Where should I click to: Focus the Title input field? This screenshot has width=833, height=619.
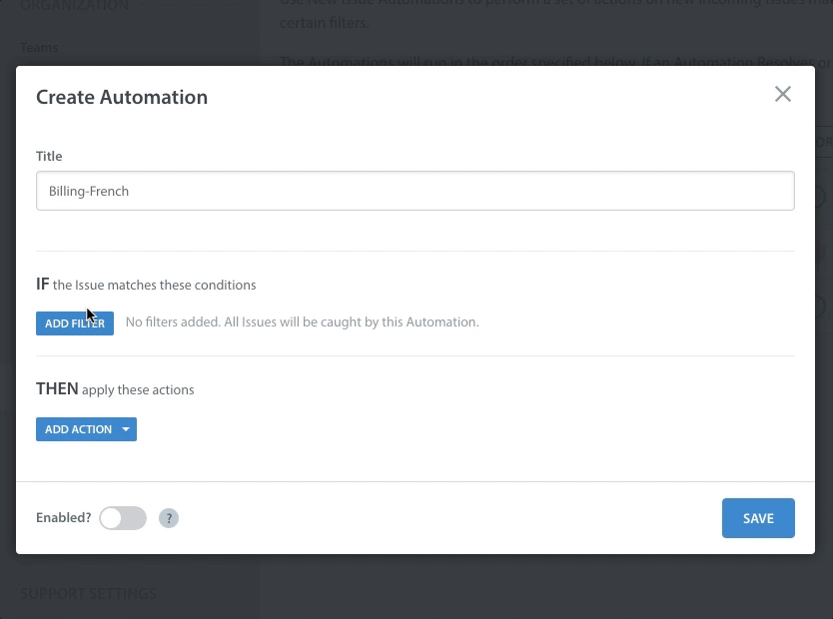415,191
